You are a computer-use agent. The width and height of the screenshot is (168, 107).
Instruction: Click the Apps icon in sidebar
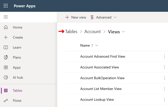coord(6,67)
